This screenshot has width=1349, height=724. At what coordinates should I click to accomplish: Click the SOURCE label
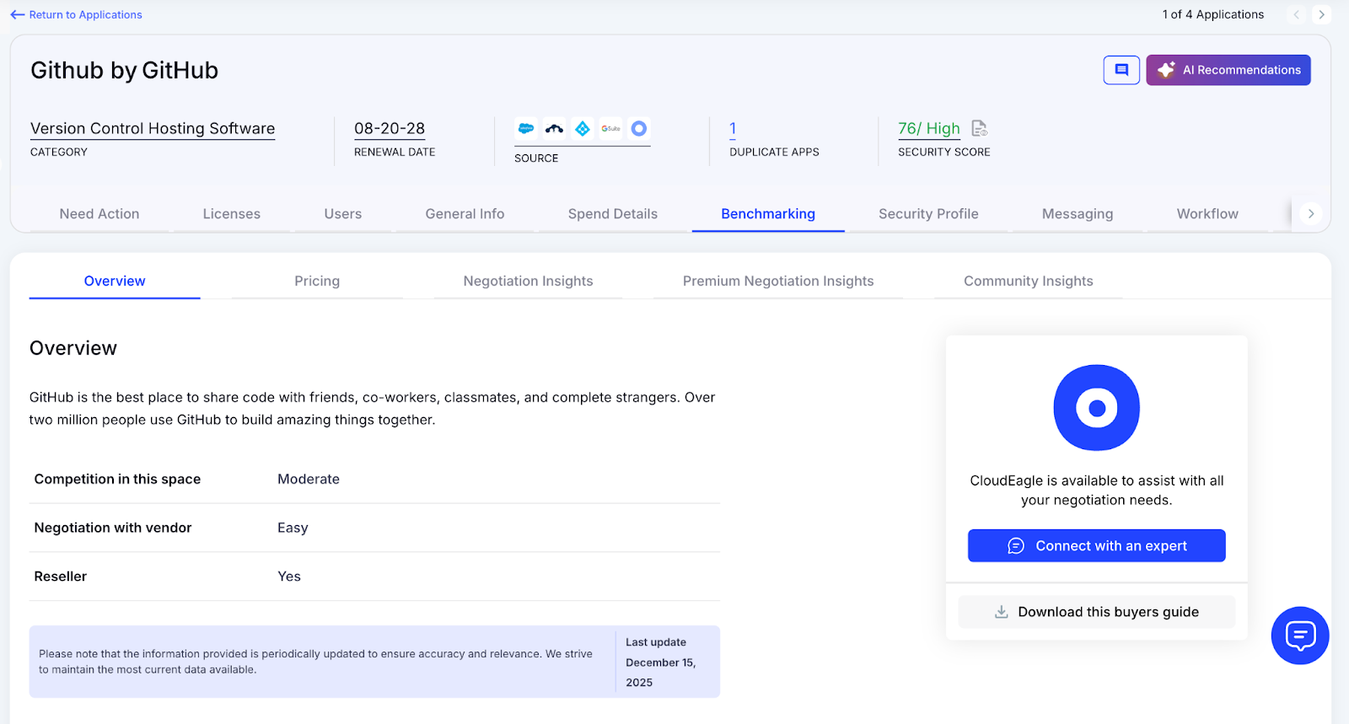[536, 158]
